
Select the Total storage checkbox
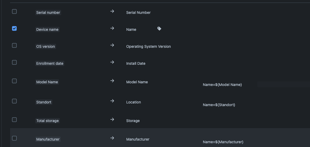[14, 119]
